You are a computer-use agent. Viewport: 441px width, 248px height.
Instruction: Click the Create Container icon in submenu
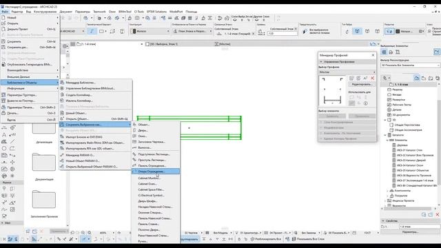point(62,95)
